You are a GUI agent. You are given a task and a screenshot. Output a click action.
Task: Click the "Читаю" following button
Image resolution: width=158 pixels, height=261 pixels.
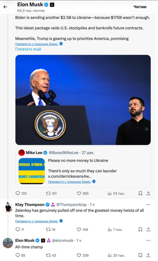pos(140,7)
